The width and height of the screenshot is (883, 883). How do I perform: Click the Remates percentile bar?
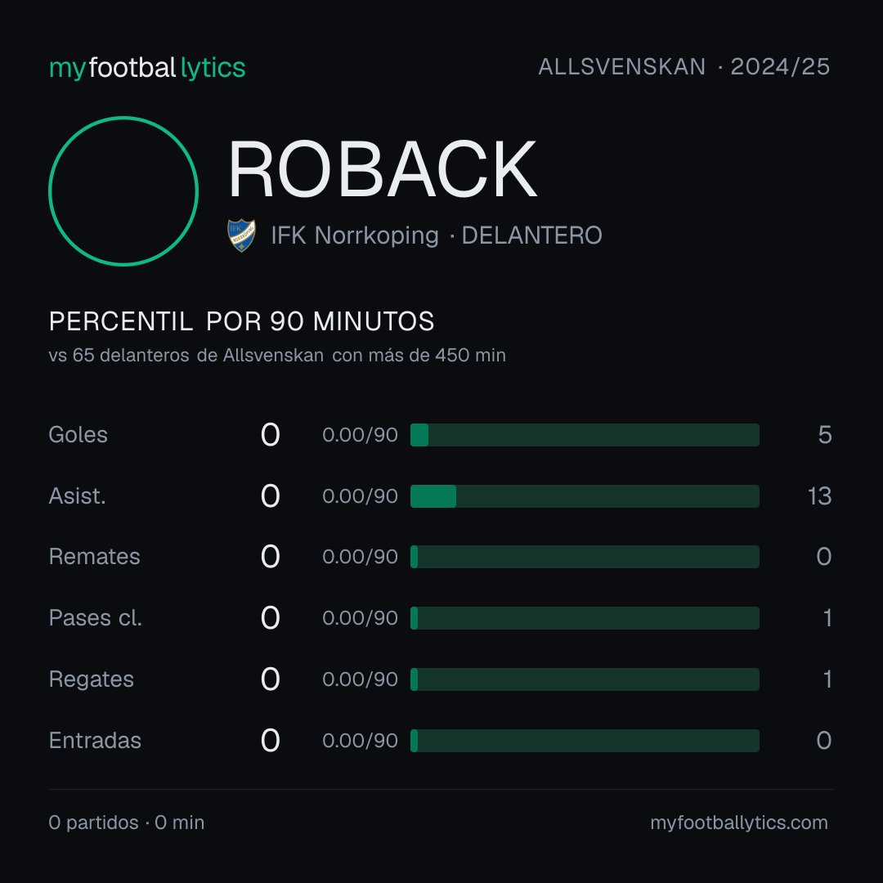click(x=585, y=557)
